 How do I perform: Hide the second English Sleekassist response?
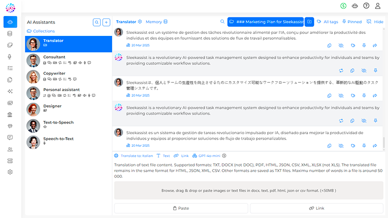click(364, 121)
